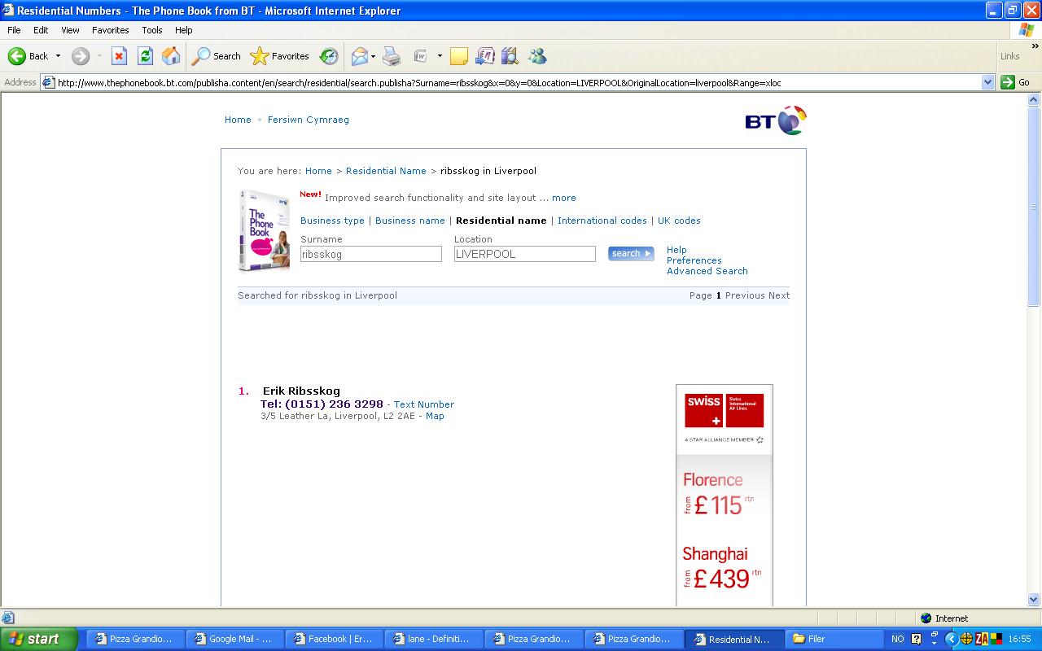Follow the Fersiwn Cymraeg link
The width and height of the screenshot is (1042, 651).
pos(309,120)
